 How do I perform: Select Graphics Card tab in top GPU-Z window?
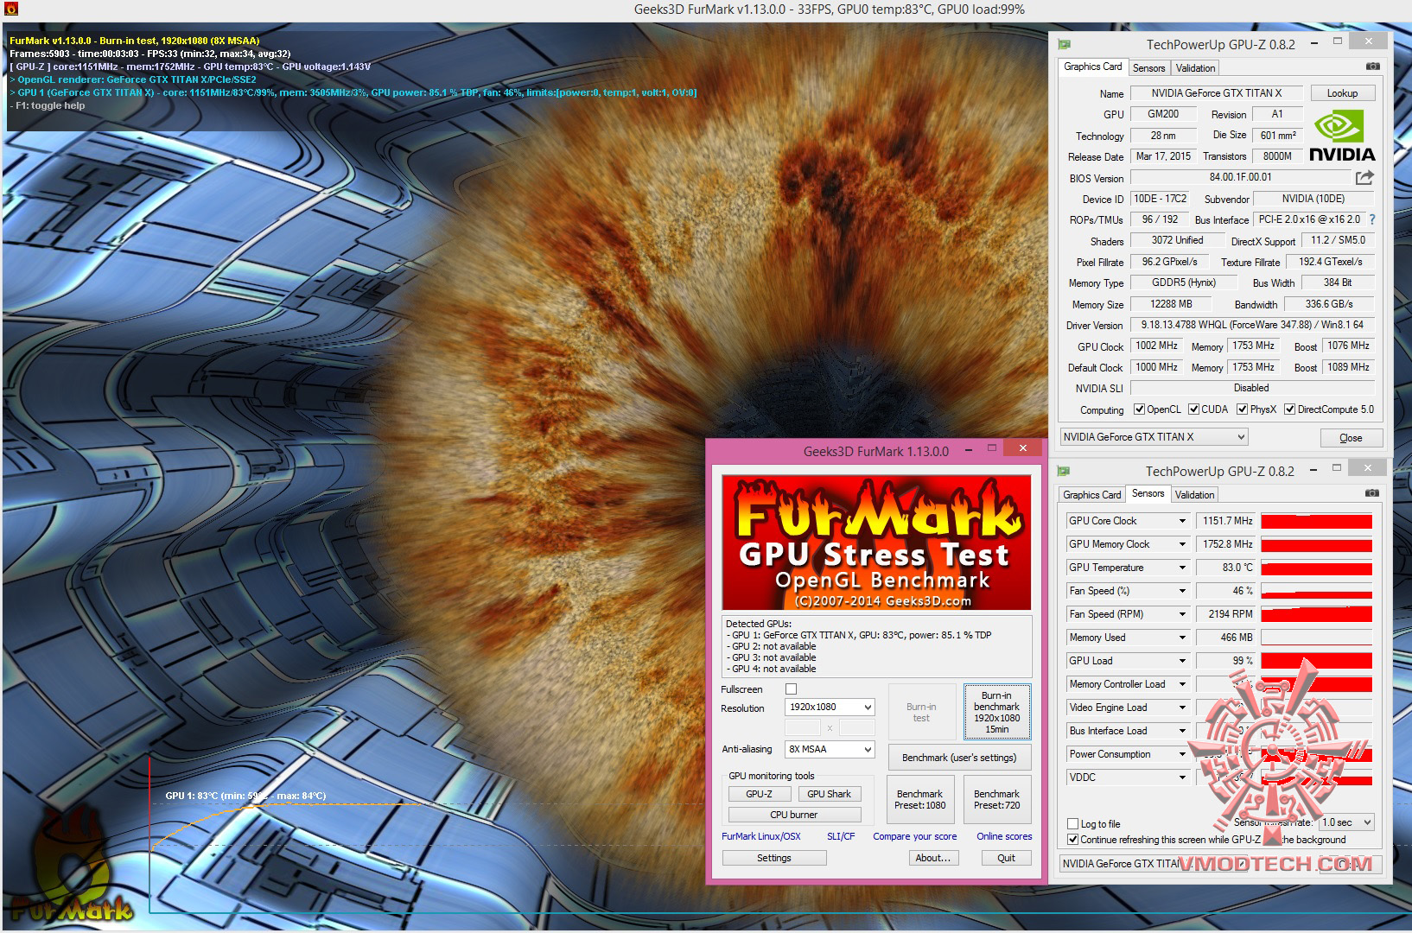(x=1093, y=67)
